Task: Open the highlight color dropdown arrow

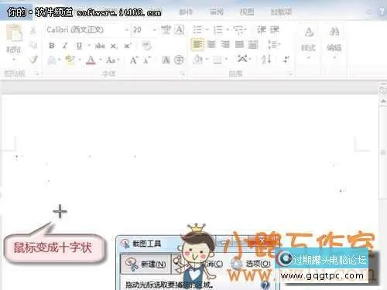Action: 80,60
